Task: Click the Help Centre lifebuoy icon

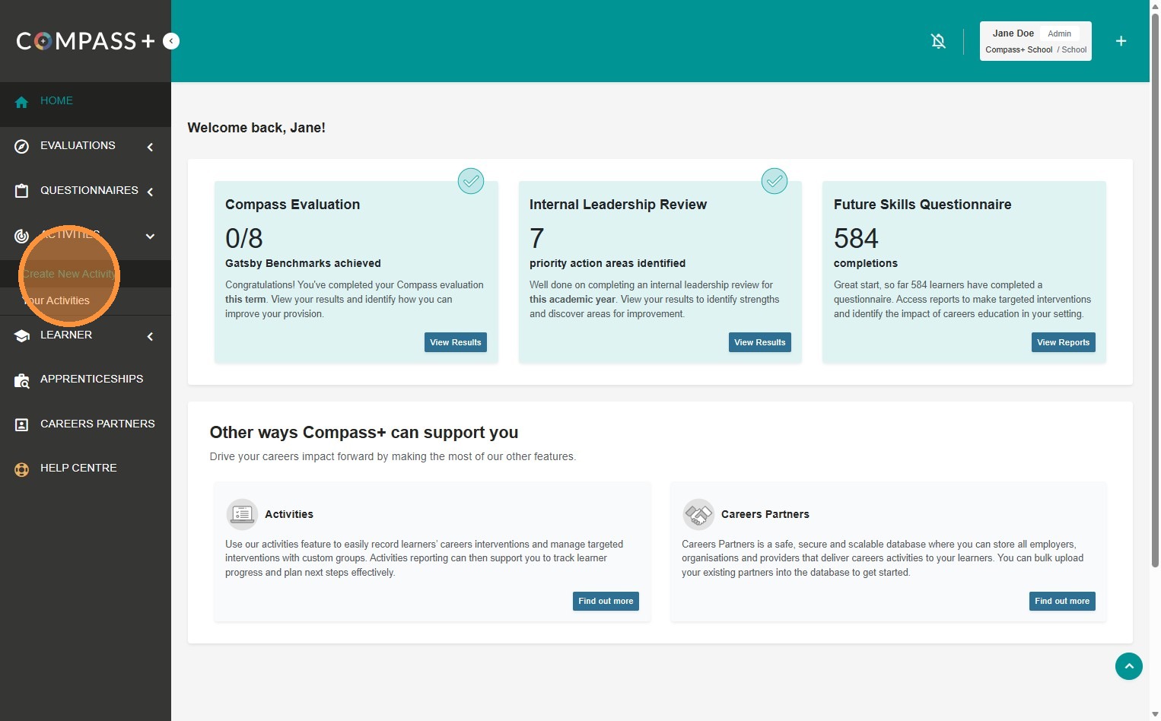Action: click(x=21, y=469)
